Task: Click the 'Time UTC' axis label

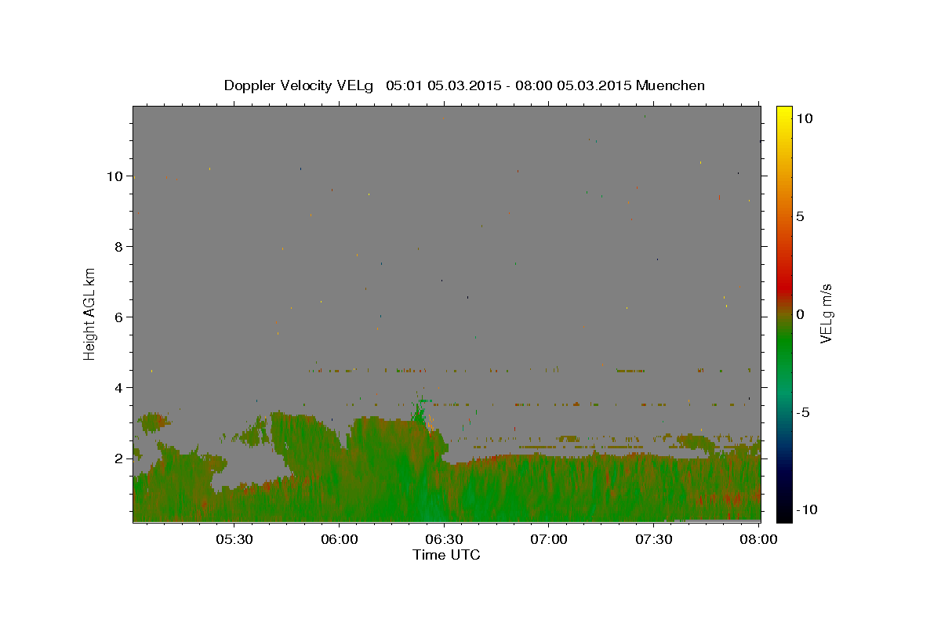Action: 446,555
